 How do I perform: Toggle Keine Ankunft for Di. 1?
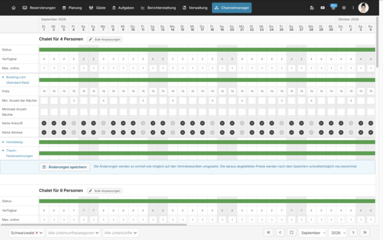(x=44, y=123)
